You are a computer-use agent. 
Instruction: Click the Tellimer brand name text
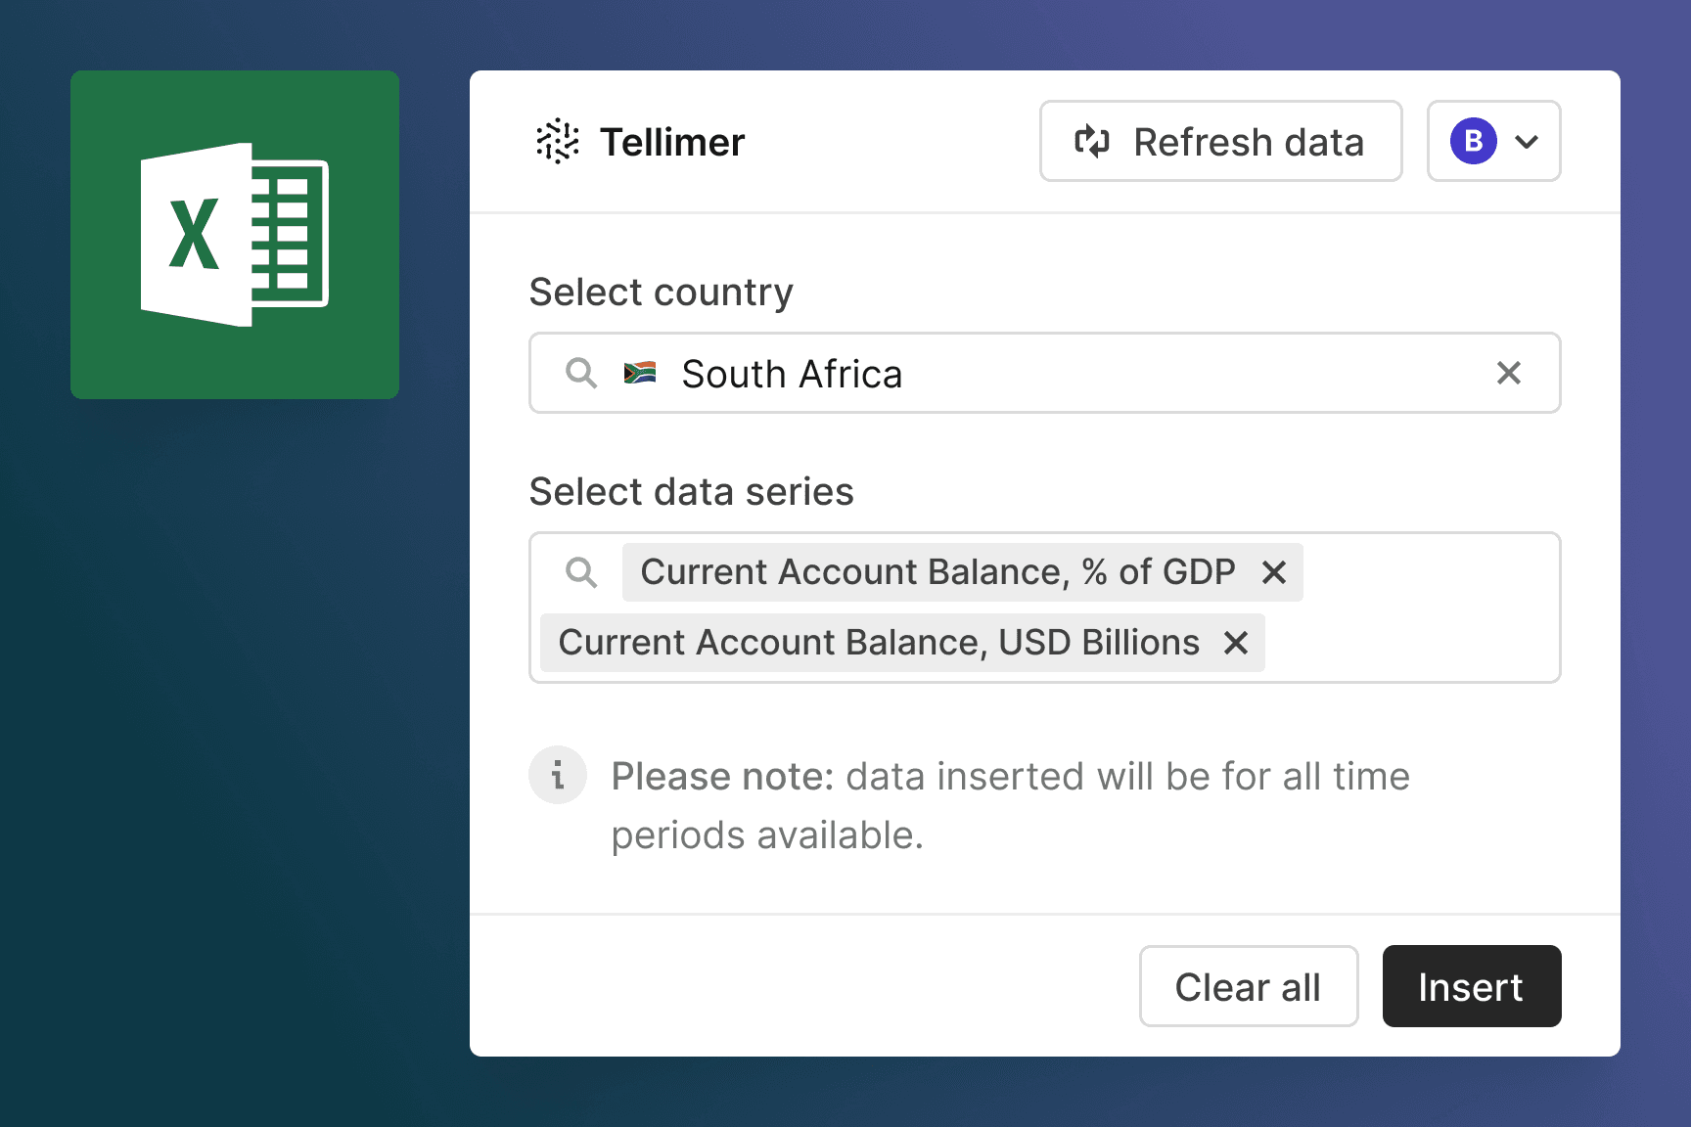coord(672,142)
